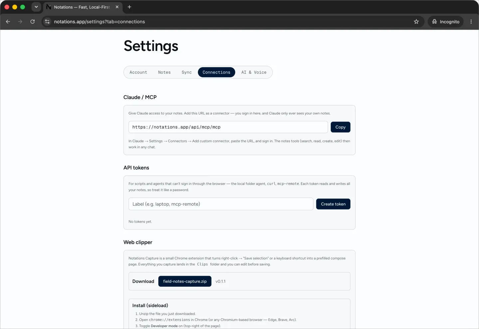479x329 pixels.
Task: Click the browser forward arrow
Action: coord(20,22)
